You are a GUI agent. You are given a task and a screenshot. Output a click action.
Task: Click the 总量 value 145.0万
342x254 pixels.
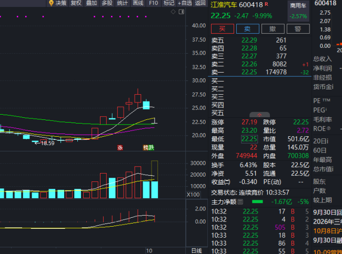[x=298, y=147]
